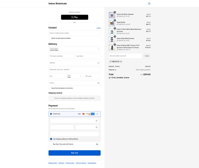The image size is (199, 168).
Task: Open the shopping bag cart icon
Action: [149, 3]
